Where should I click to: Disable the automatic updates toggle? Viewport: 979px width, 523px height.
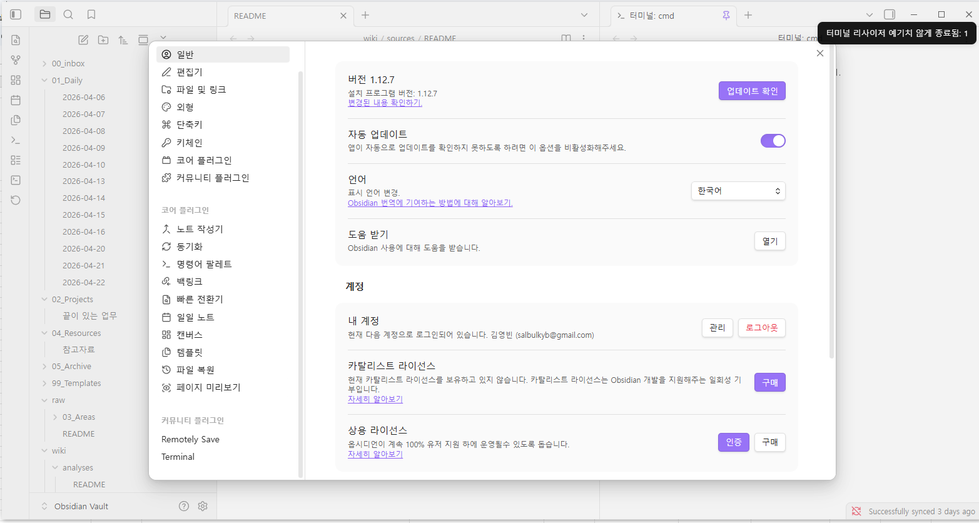pos(773,140)
